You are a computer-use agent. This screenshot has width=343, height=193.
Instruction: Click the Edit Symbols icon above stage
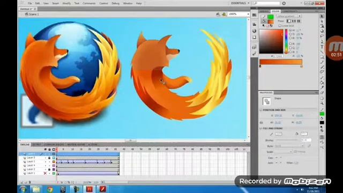pos(224,14)
